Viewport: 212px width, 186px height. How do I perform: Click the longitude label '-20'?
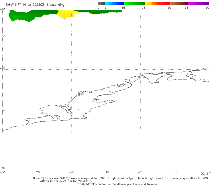point(71,172)
